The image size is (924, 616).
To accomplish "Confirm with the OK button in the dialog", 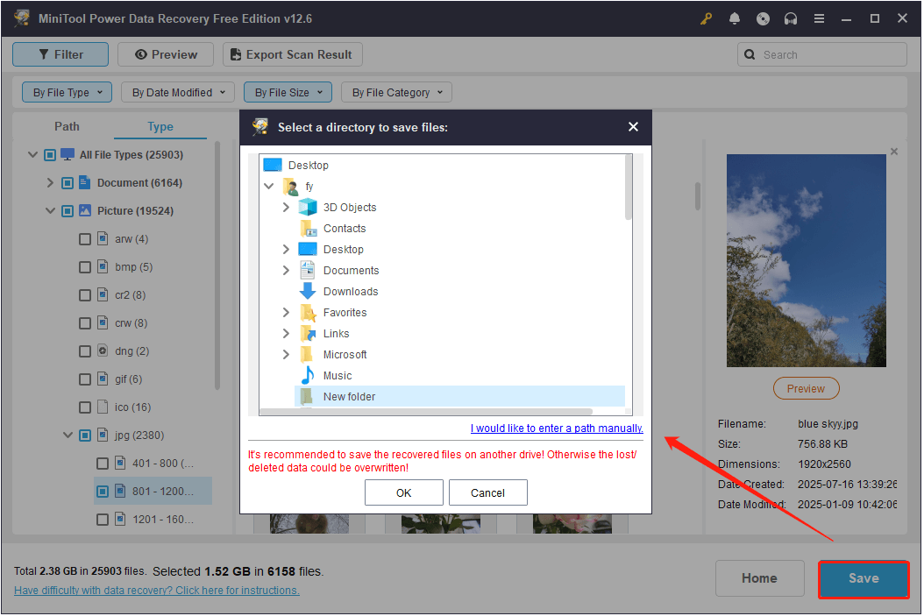I will coord(403,492).
